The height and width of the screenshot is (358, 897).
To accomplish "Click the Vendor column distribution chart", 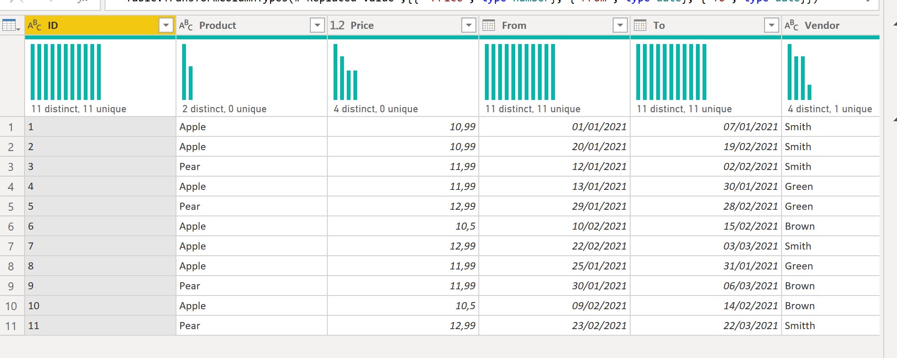I will [800, 72].
